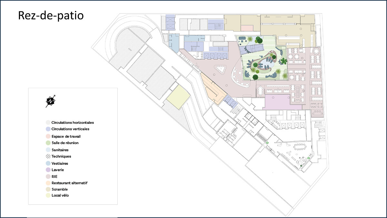Select the RIE legend color dot
Image resolution: width=387 pixels, height=218 pixels.
[48, 176]
